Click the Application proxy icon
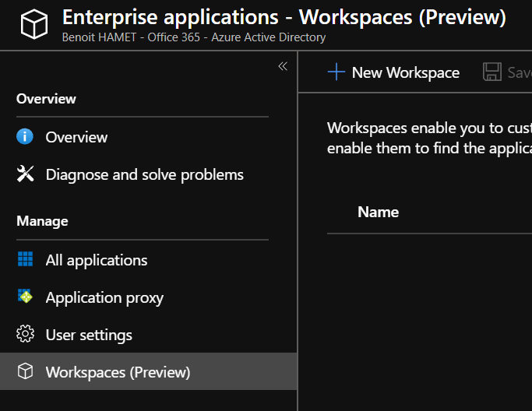The height and width of the screenshot is (411, 532). click(25, 297)
